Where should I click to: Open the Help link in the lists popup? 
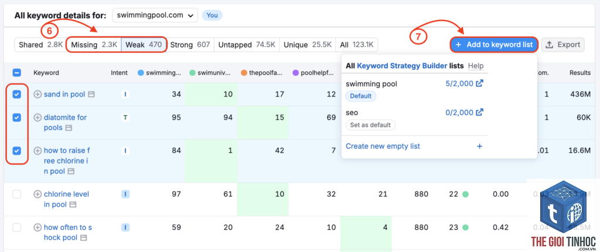click(x=476, y=66)
